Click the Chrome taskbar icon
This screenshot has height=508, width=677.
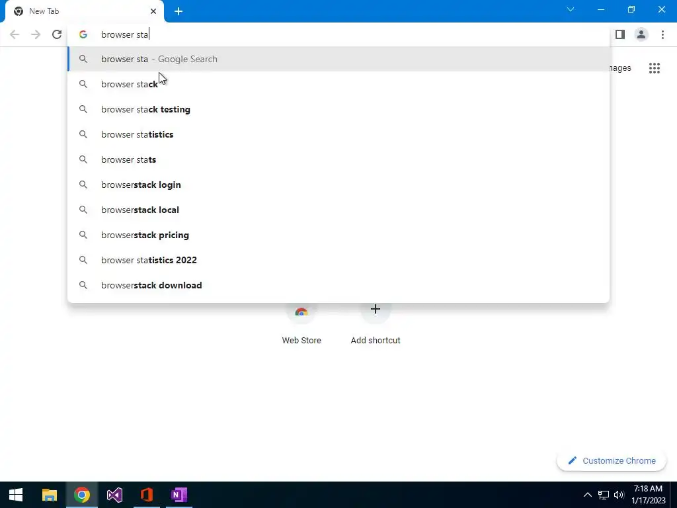81,495
